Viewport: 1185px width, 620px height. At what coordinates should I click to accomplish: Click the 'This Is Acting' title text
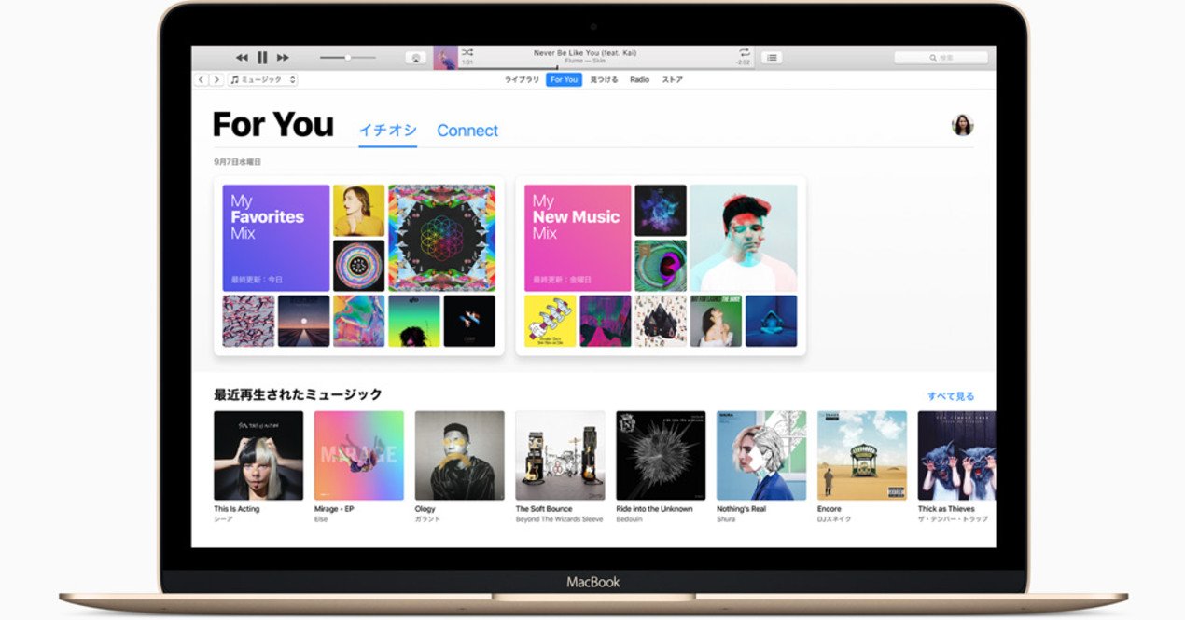[x=237, y=509]
